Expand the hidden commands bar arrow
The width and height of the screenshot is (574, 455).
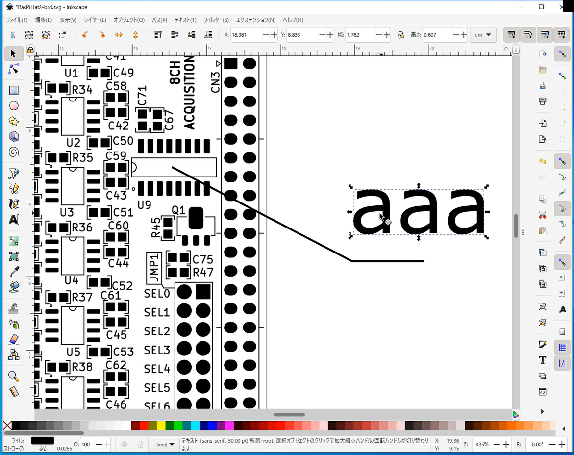pyautogui.click(x=542, y=411)
